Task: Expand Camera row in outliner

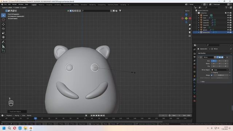Action: click(199, 15)
